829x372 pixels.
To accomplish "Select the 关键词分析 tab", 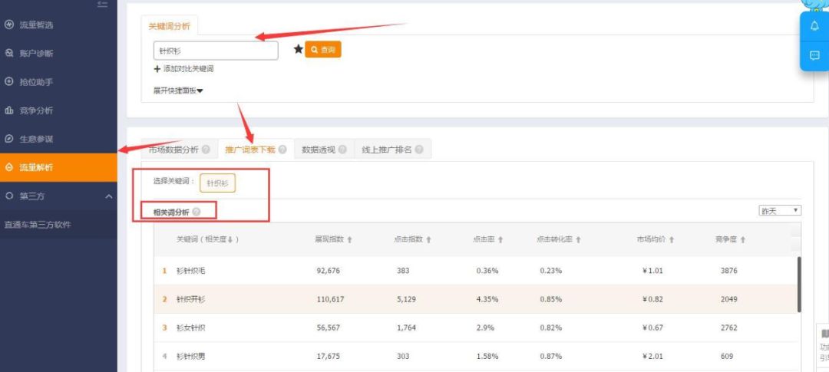I will pos(169,26).
